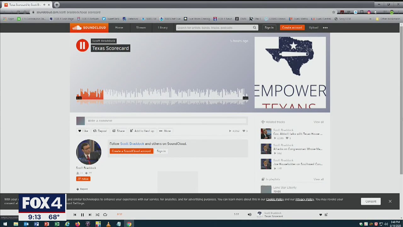Open the Stream tab
The width and height of the screenshot is (403, 227).
tap(141, 27)
